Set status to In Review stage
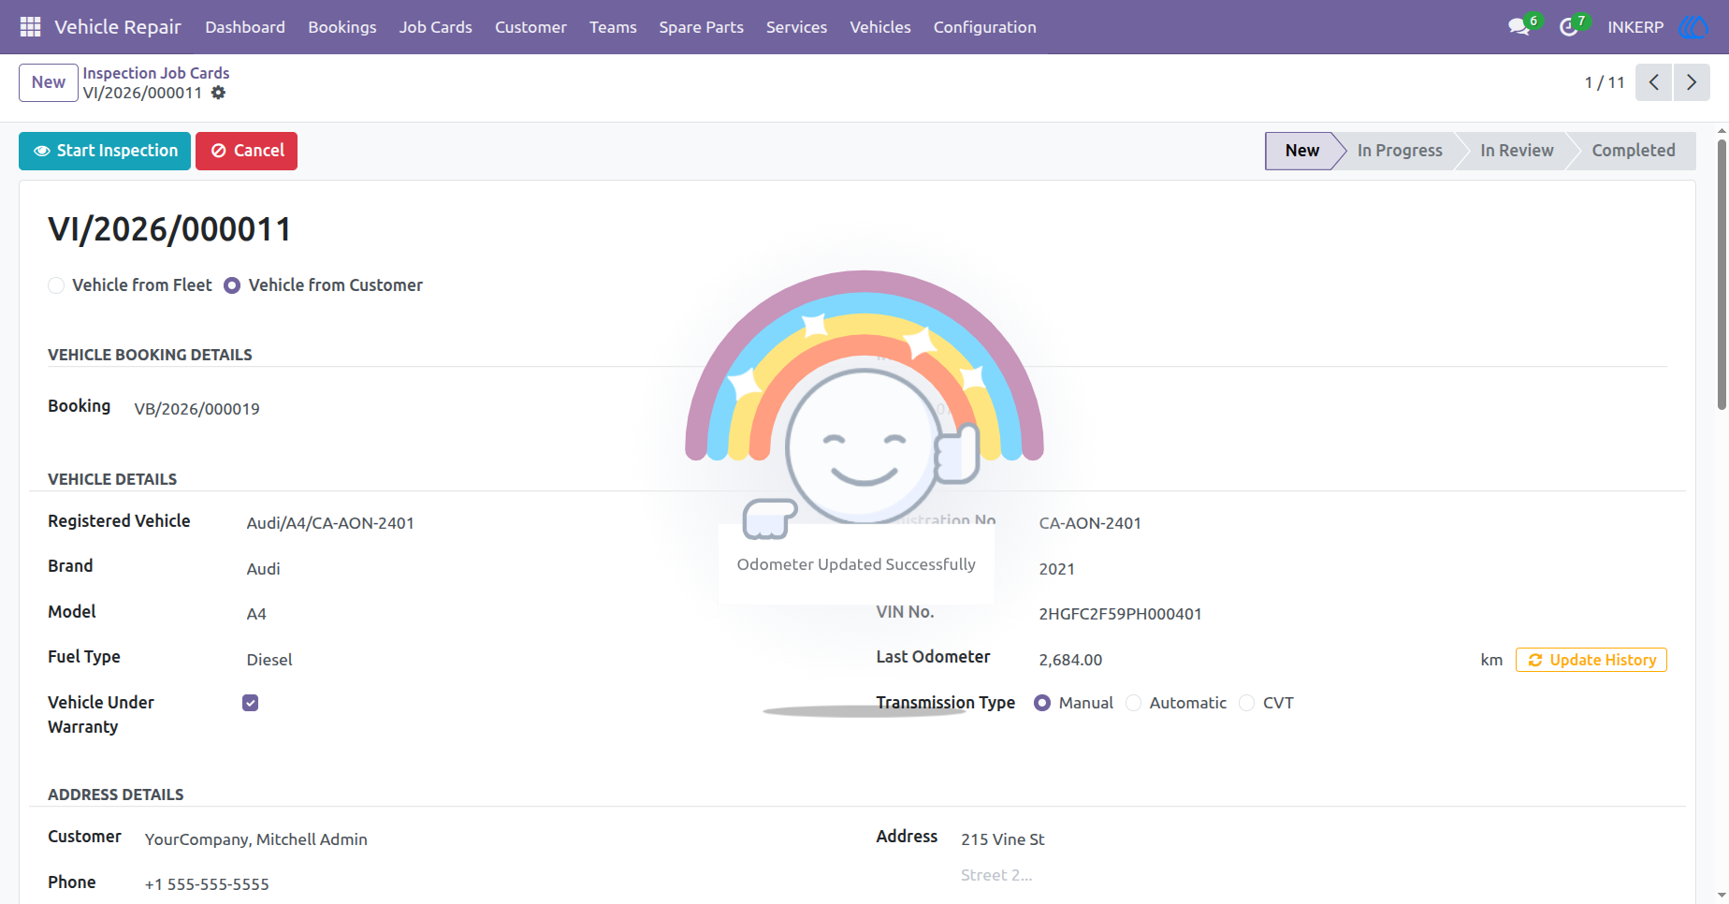1729x904 pixels. pyautogui.click(x=1517, y=151)
